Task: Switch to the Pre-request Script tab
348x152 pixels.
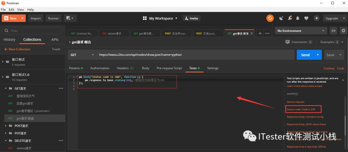Action: pos(169,68)
